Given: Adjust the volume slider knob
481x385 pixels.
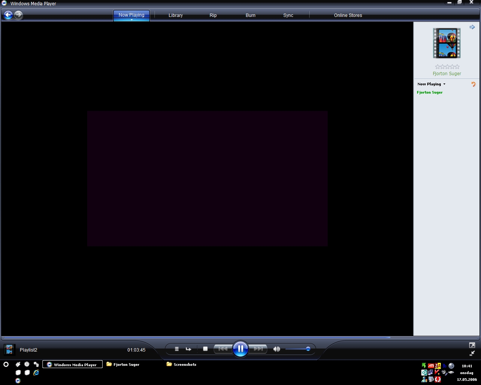Looking at the screenshot, I should (x=308, y=349).
